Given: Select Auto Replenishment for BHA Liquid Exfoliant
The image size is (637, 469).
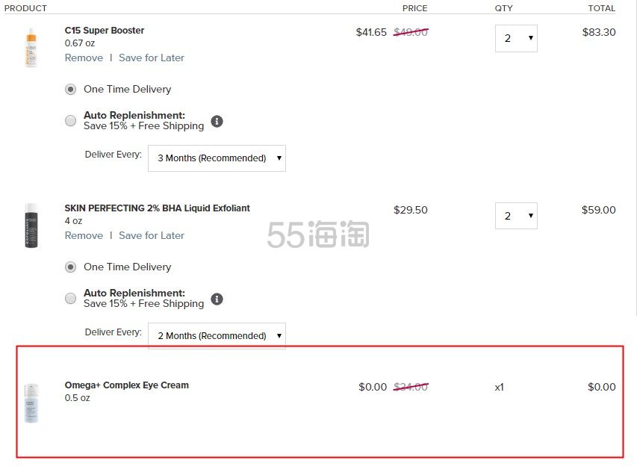Looking at the screenshot, I should click(x=70, y=299).
